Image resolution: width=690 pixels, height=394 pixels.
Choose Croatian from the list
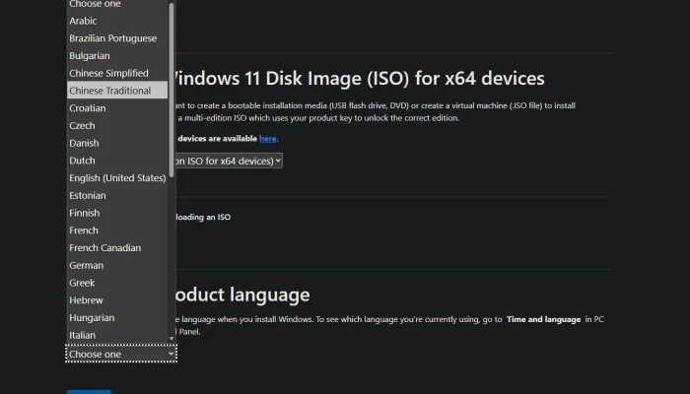tap(117, 108)
